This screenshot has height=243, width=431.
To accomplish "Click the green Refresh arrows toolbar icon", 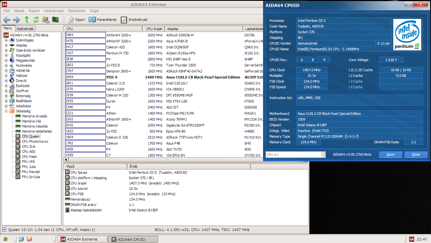I will coord(36,20).
